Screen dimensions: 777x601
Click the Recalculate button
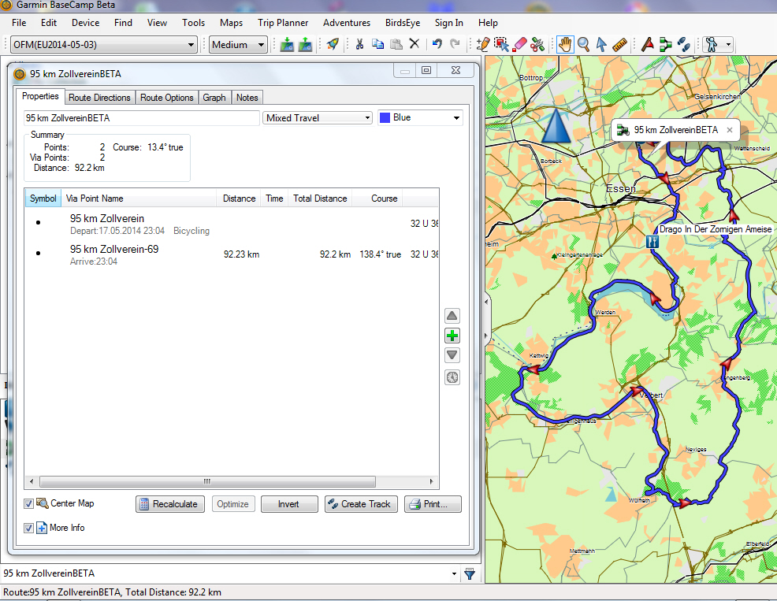[x=170, y=504]
